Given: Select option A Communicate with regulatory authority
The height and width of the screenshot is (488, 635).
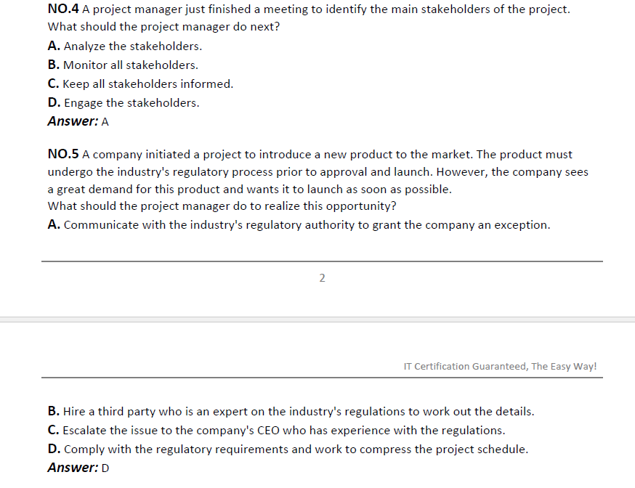Looking at the screenshot, I should pos(299,225).
